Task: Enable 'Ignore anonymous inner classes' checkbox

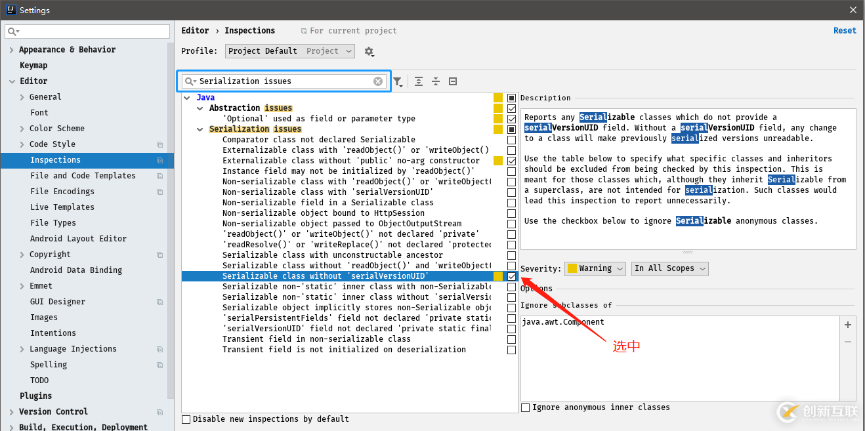Action: (526, 407)
